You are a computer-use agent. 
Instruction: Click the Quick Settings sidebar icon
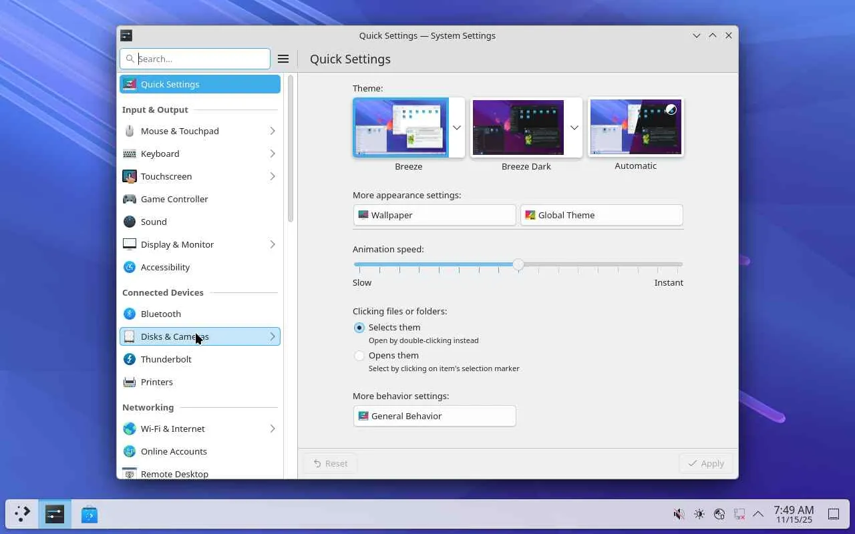[130, 84]
